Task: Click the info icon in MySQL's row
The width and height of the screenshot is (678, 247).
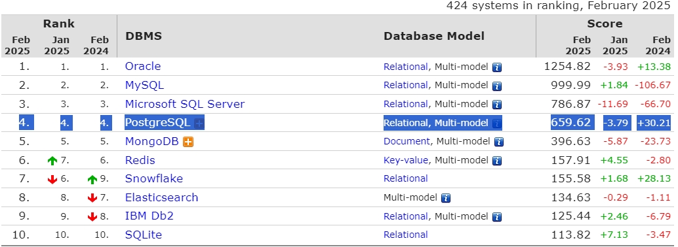Action: (x=497, y=86)
